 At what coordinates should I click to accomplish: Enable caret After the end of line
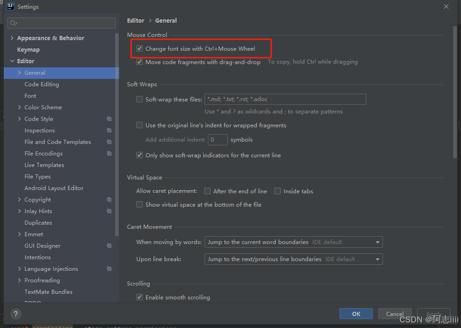click(x=207, y=191)
